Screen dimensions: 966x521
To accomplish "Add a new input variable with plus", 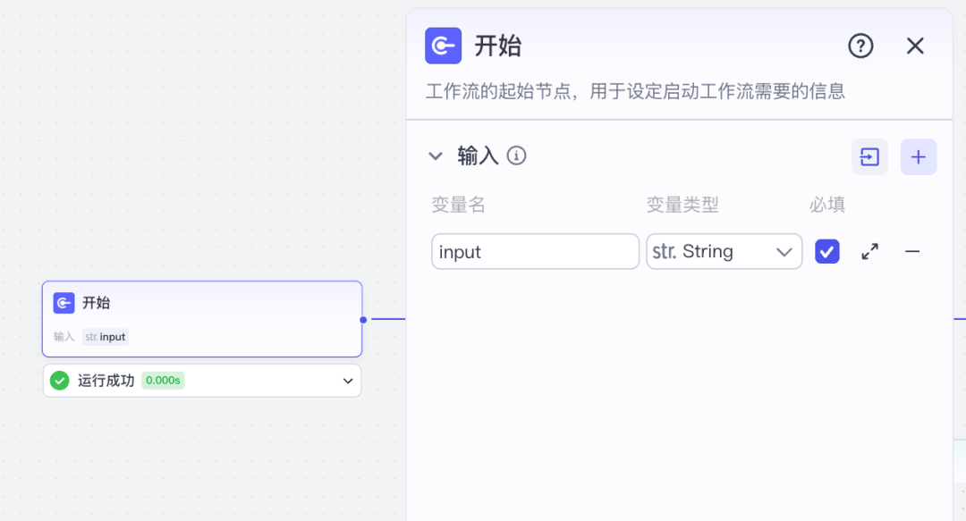I will [x=918, y=157].
